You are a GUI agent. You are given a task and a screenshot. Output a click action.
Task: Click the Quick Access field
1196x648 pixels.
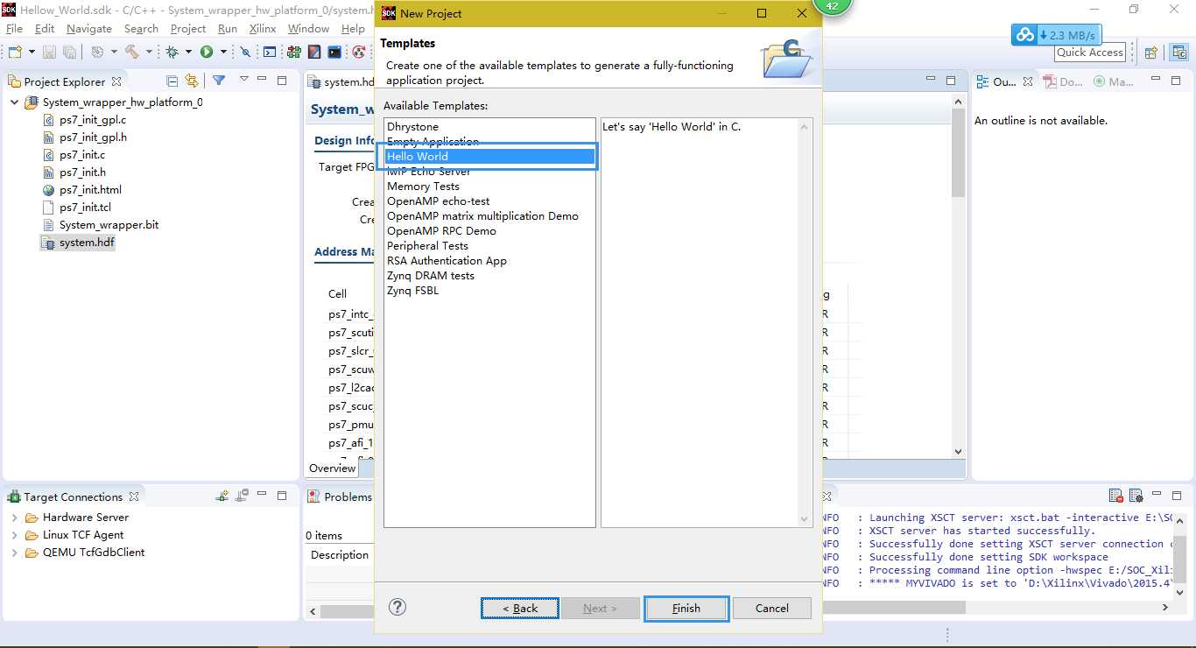[x=1090, y=53]
